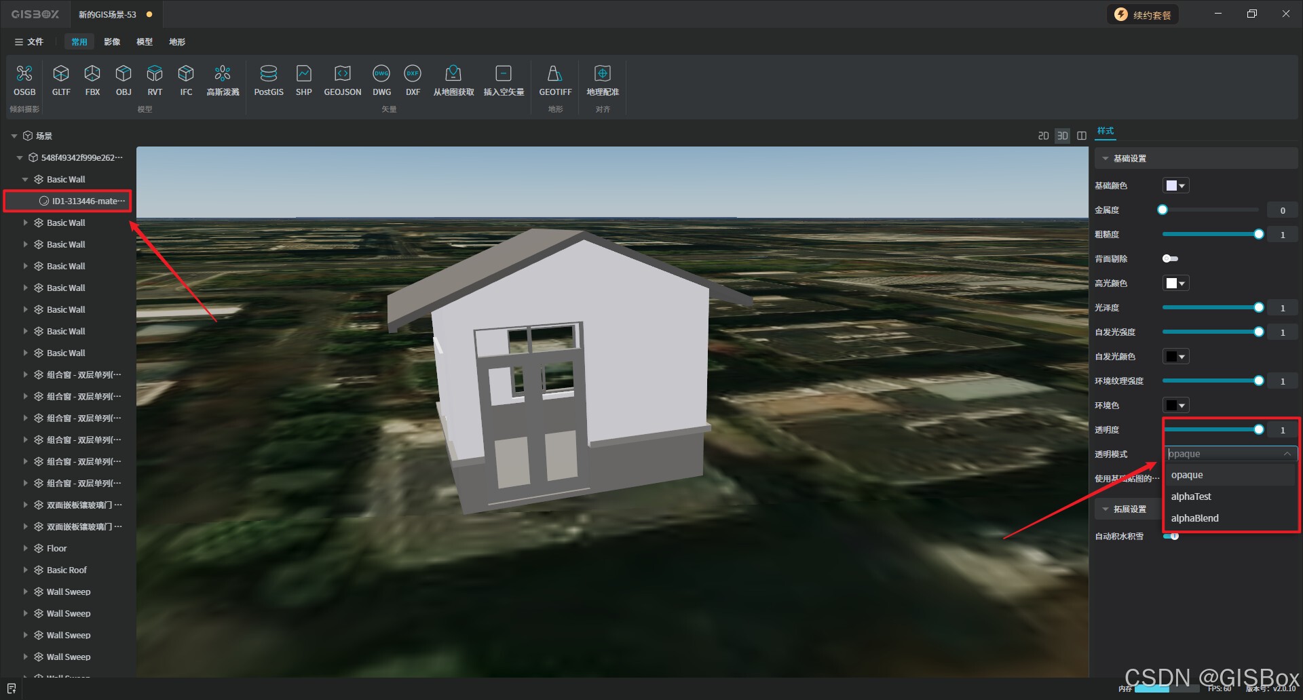
Task: Choose opaque from the transparency list
Action: tap(1230, 475)
